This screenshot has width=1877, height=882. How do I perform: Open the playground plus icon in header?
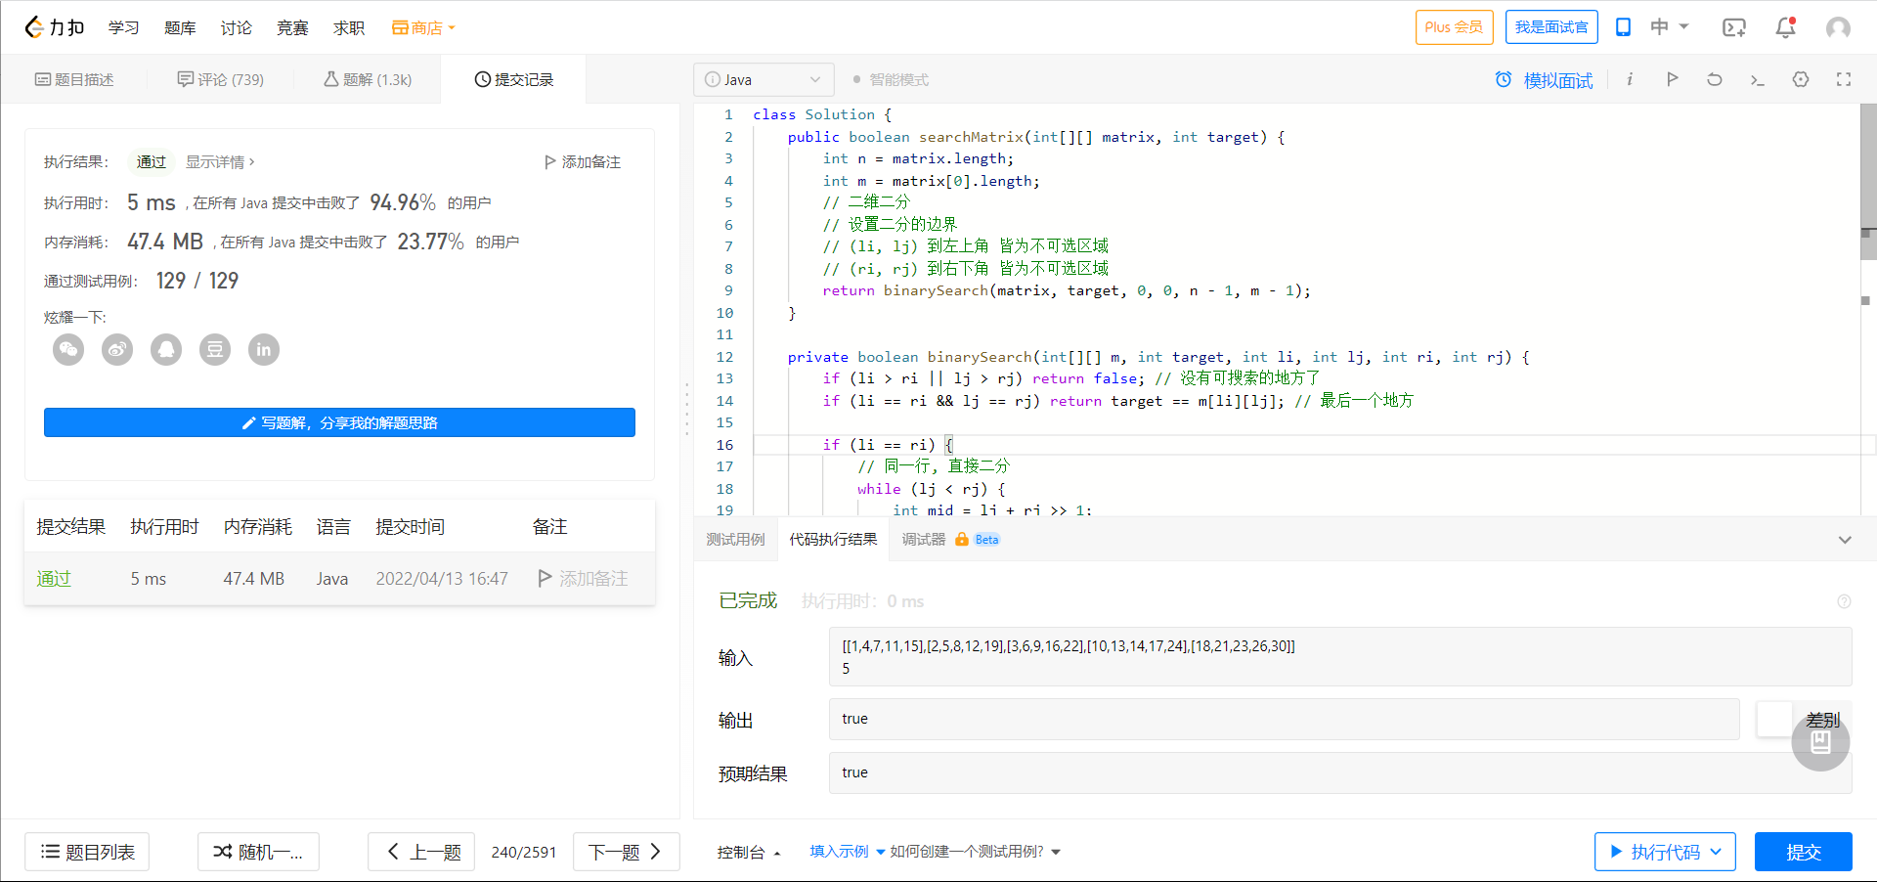tap(1733, 27)
